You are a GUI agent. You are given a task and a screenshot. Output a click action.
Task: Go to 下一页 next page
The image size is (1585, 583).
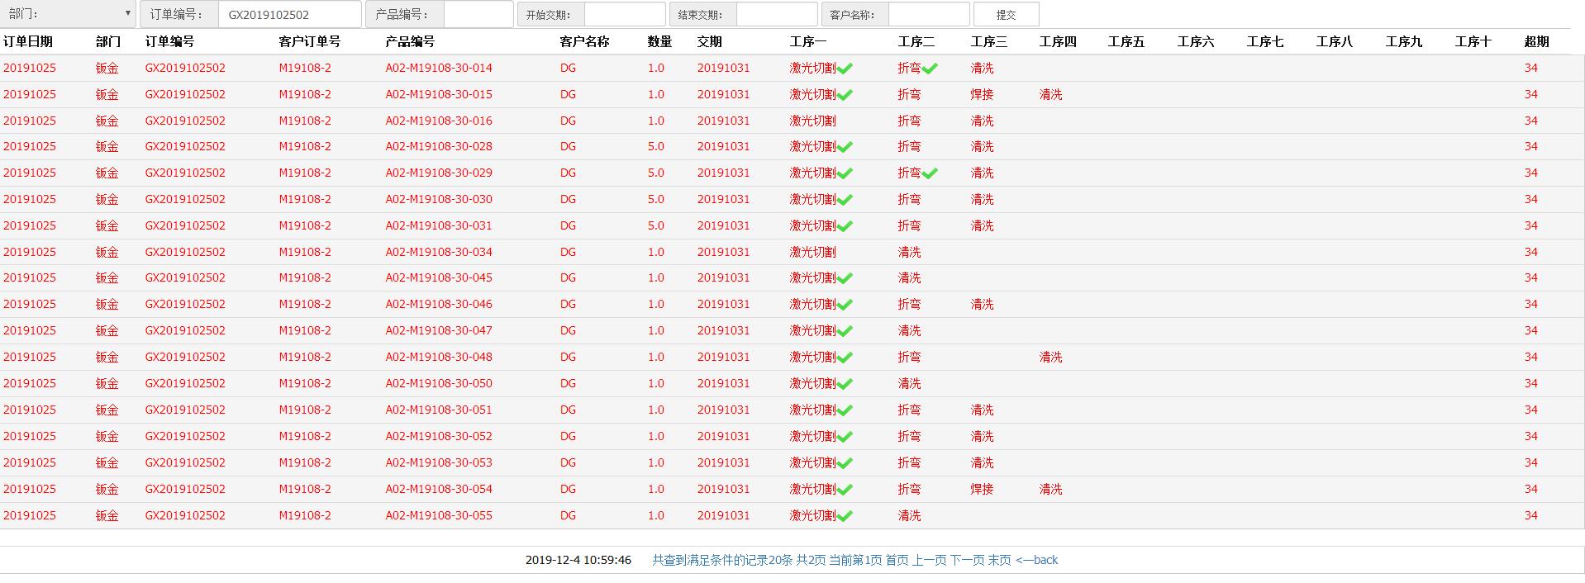click(967, 560)
